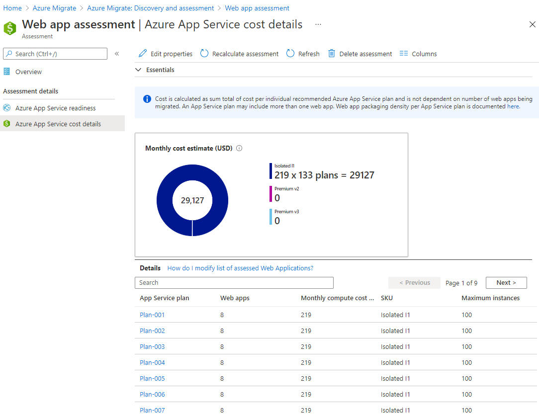Open the Columns chooser icon
Screen dimensions: 539x416
coord(404,54)
